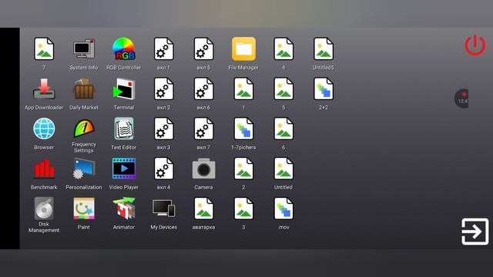Launch the Browser app
Viewport: 493px width, 277px height.
tap(44, 128)
